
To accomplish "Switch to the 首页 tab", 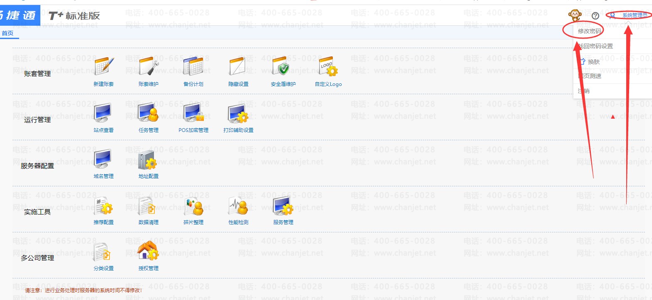I will click(7, 33).
